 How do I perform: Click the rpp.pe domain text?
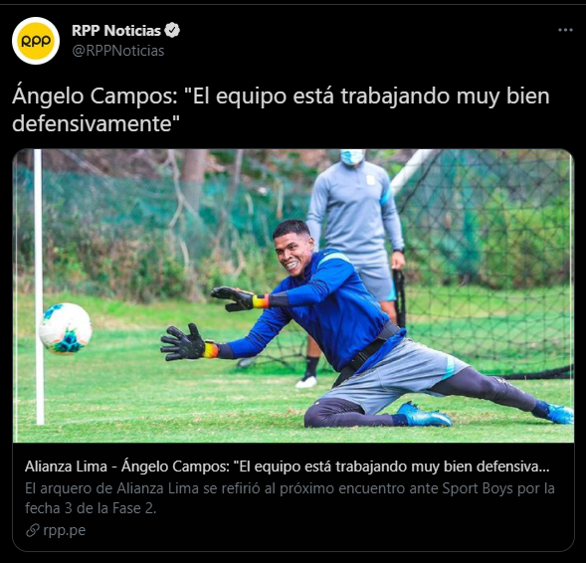coord(65,530)
